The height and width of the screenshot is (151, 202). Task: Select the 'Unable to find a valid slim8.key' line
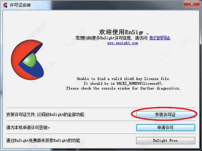[123, 79]
